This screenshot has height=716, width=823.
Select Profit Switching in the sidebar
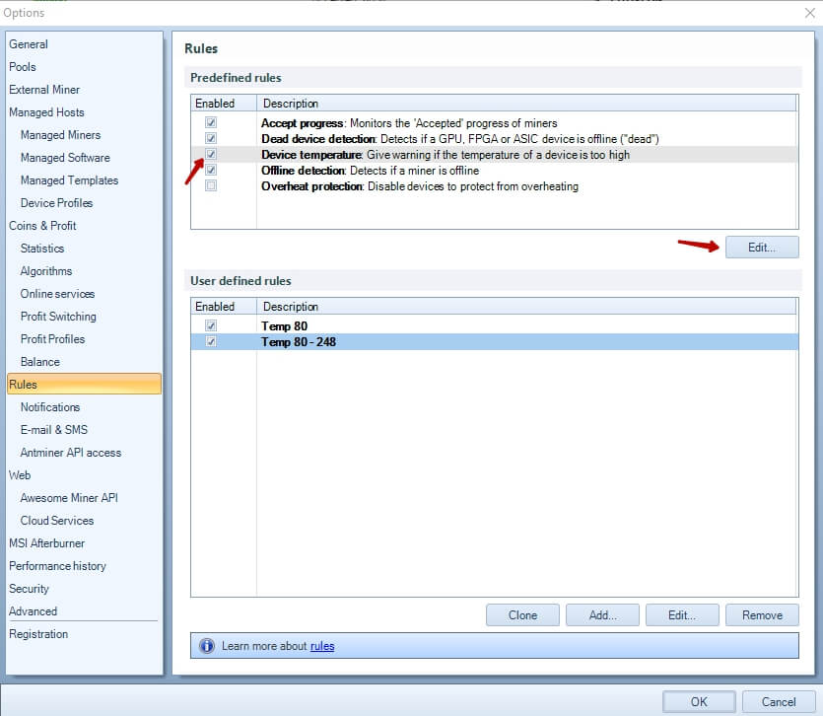tap(58, 317)
